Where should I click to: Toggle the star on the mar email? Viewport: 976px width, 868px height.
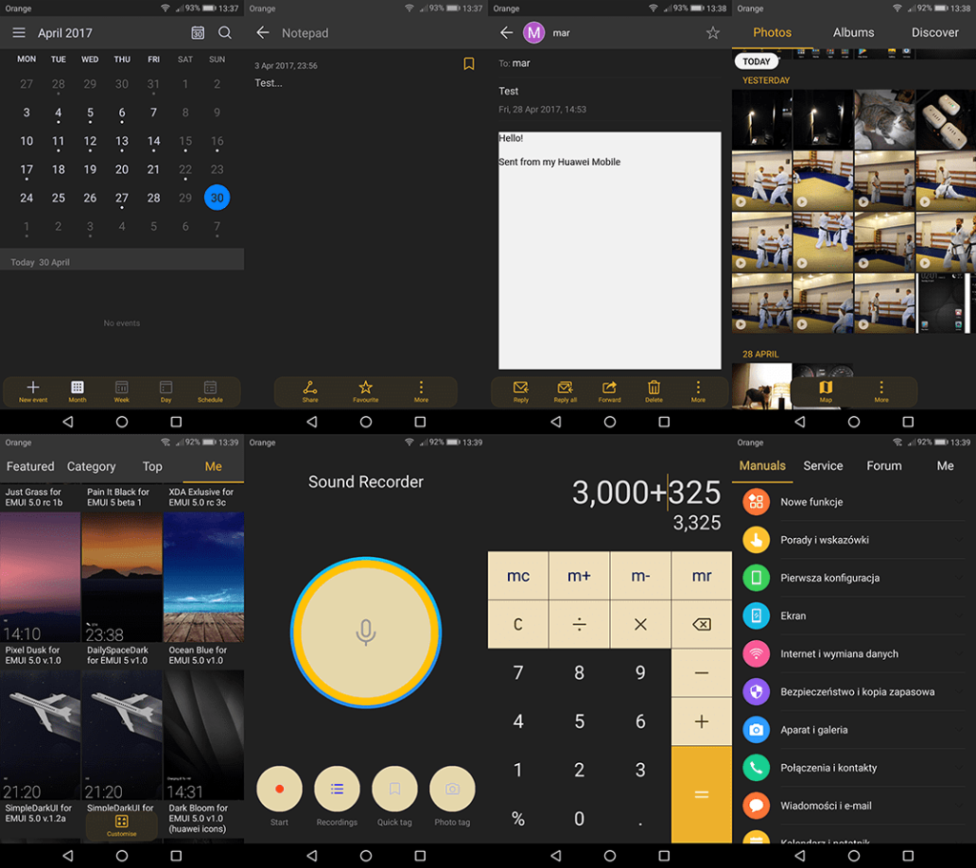coord(712,33)
